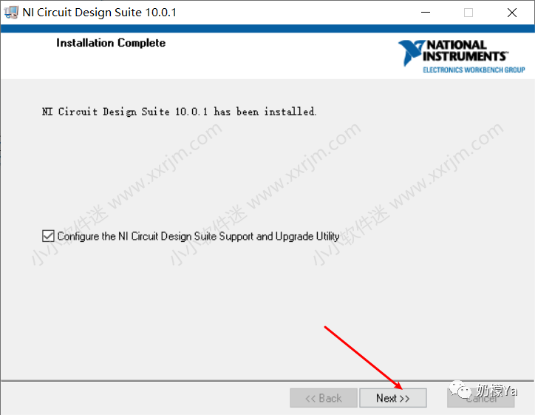The image size is (535, 415).
Task: Click the disabled maximize button
Action: (x=468, y=13)
